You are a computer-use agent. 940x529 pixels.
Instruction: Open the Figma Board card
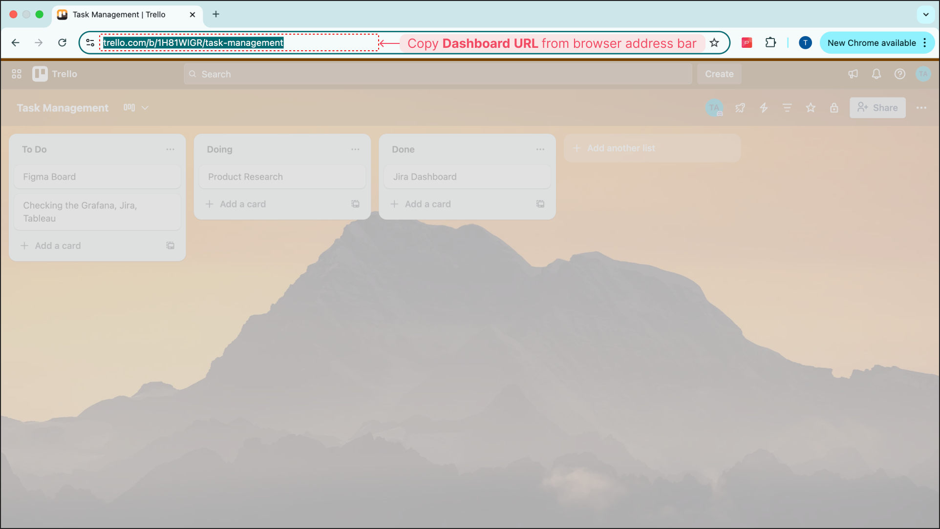tap(97, 177)
